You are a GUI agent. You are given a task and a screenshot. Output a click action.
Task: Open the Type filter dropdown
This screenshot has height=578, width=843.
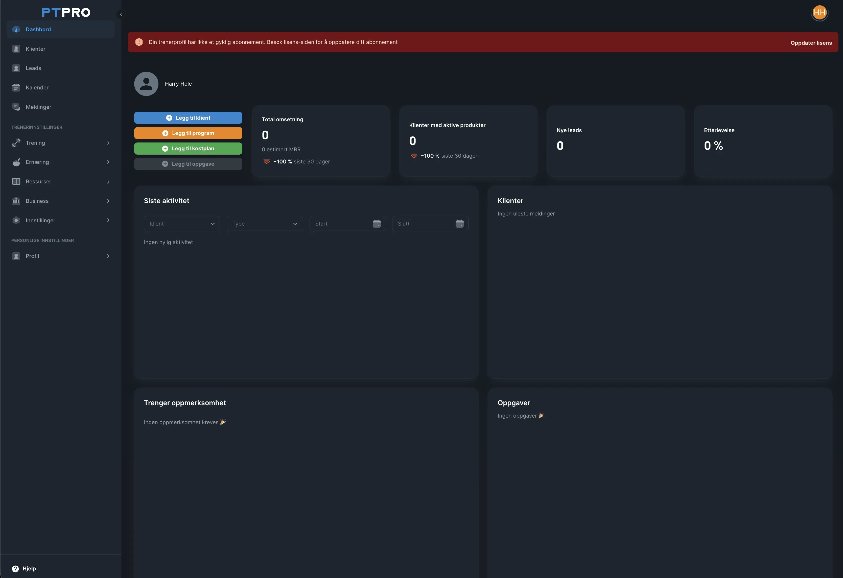coord(265,224)
